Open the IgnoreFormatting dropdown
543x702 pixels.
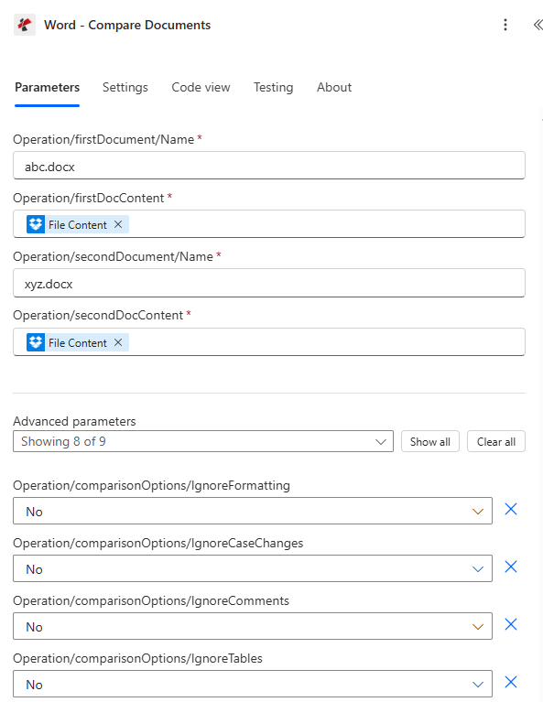pyautogui.click(x=253, y=511)
